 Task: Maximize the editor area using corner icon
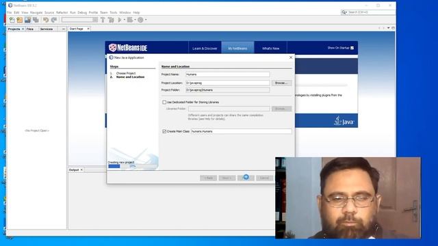tap(393, 28)
